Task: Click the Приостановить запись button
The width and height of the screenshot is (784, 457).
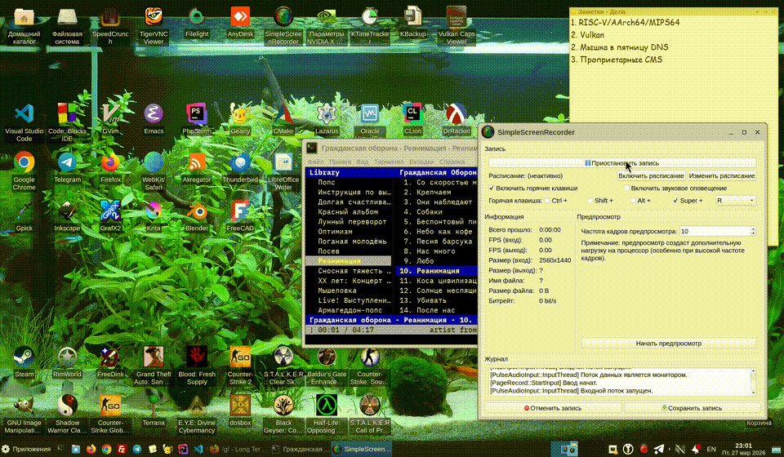Action: tap(622, 163)
